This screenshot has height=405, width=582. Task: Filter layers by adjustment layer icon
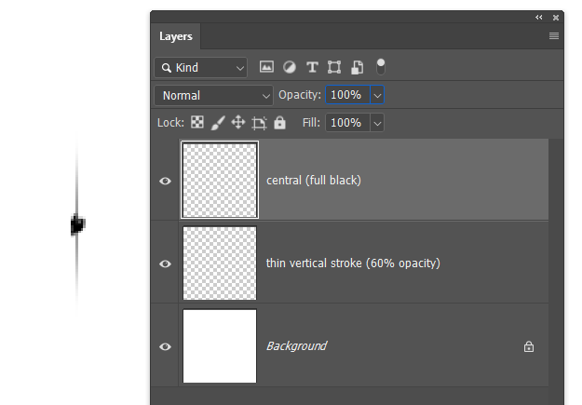[289, 67]
